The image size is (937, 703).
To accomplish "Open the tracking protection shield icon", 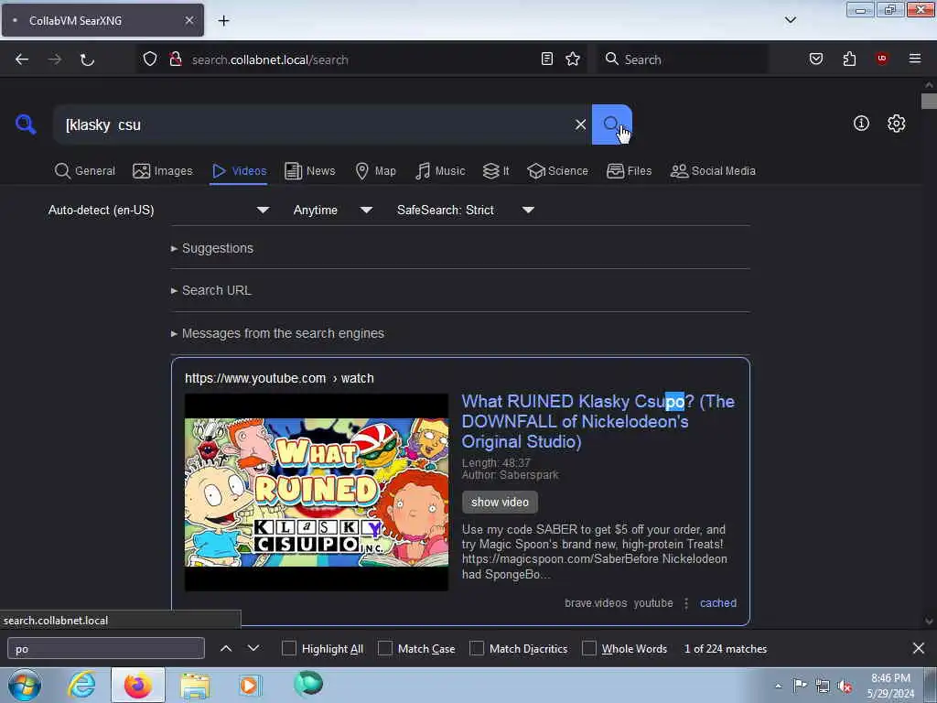I will [x=150, y=59].
